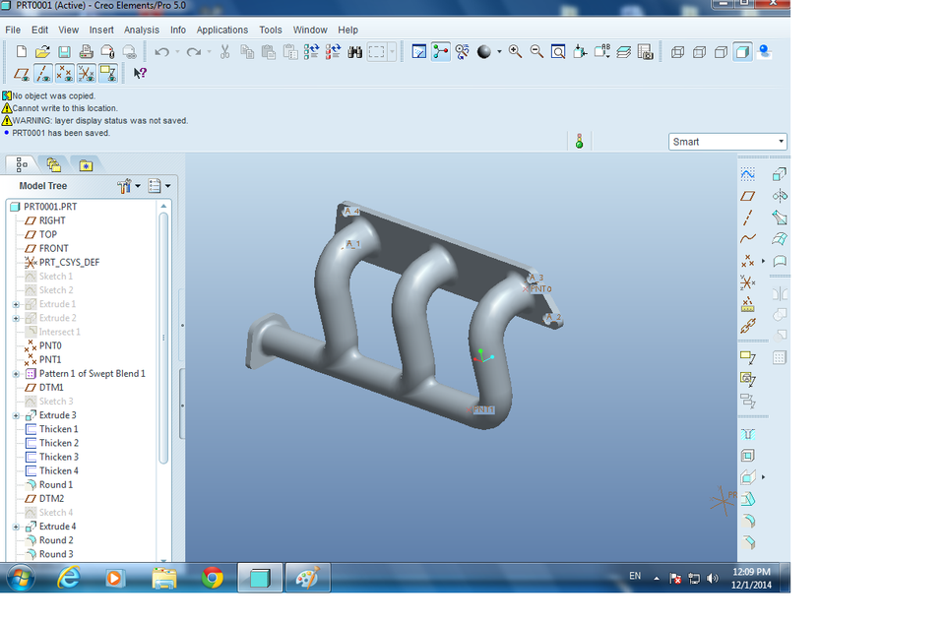Toggle coordinate system display

pos(86,72)
